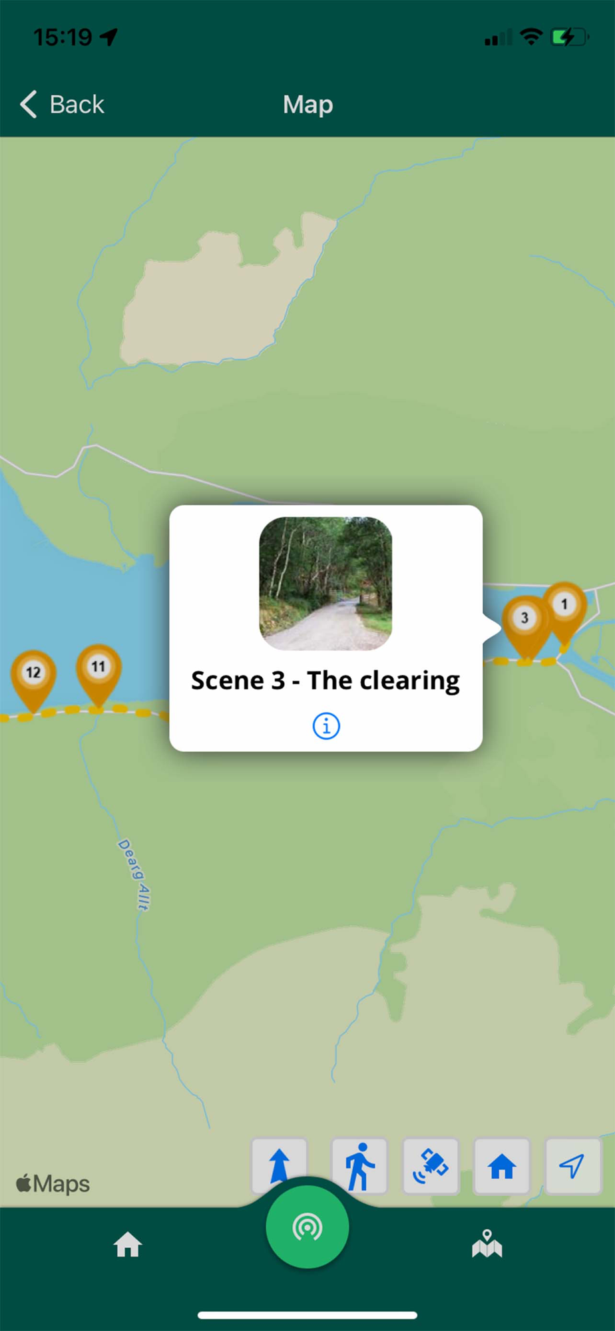Select the walking figure map button

coord(359,1166)
